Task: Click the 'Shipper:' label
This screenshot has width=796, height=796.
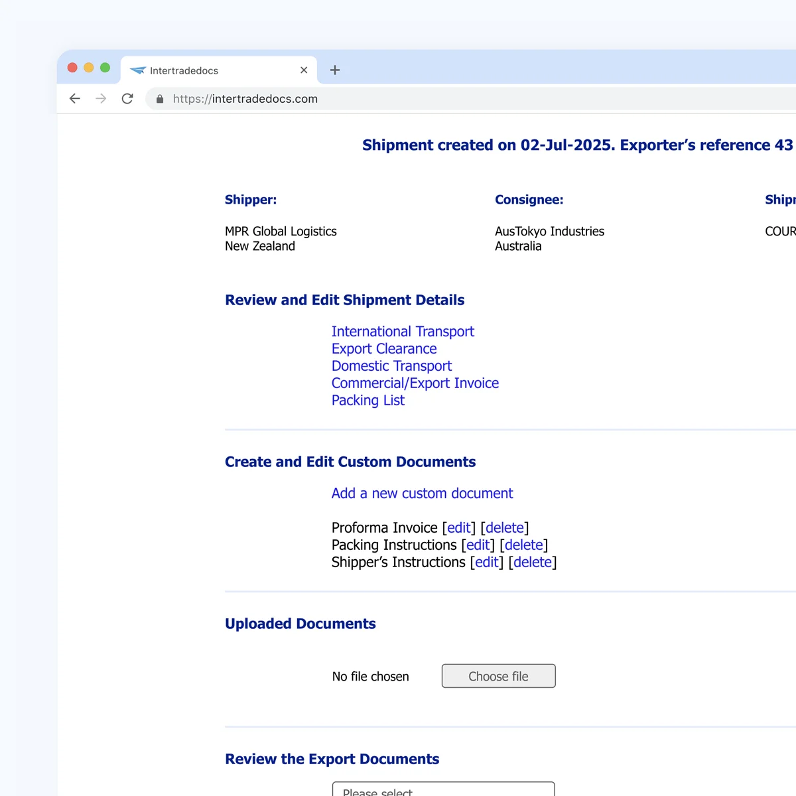Action: (x=251, y=200)
